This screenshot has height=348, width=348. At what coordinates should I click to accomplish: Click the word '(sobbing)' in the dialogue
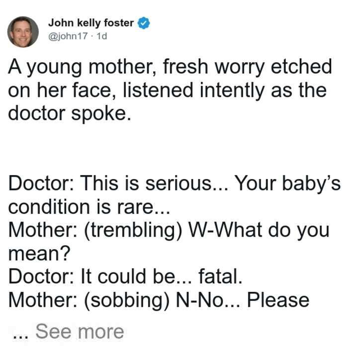pyautogui.click(x=127, y=300)
